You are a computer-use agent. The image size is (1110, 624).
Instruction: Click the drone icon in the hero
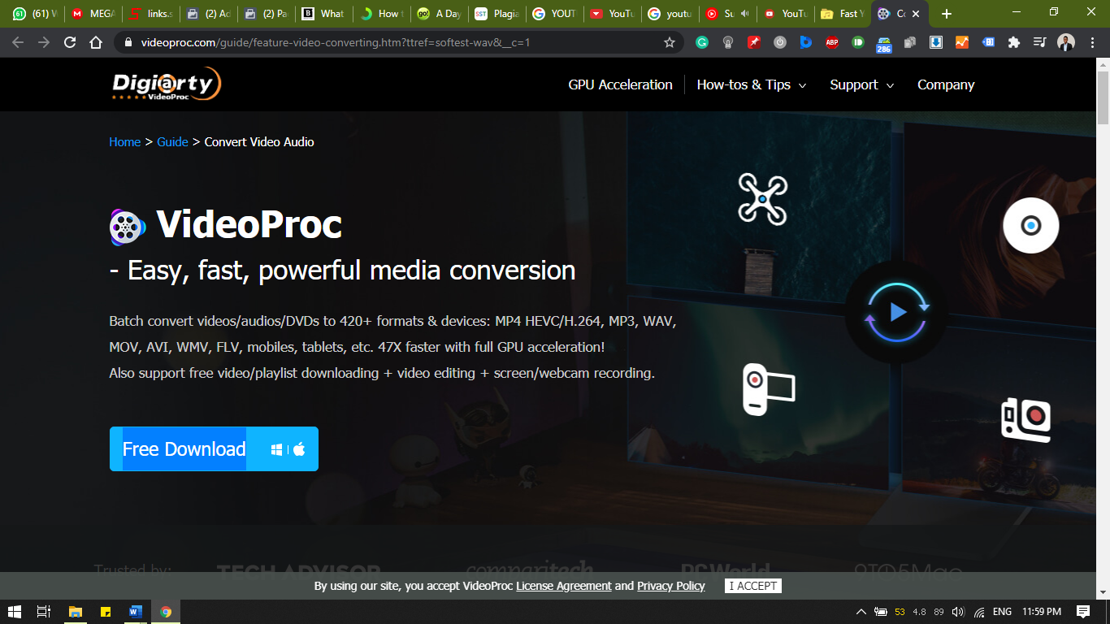[x=762, y=199]
